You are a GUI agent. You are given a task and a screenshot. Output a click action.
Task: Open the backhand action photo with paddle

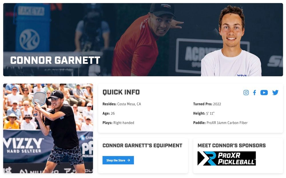click(x=48, y=128)
